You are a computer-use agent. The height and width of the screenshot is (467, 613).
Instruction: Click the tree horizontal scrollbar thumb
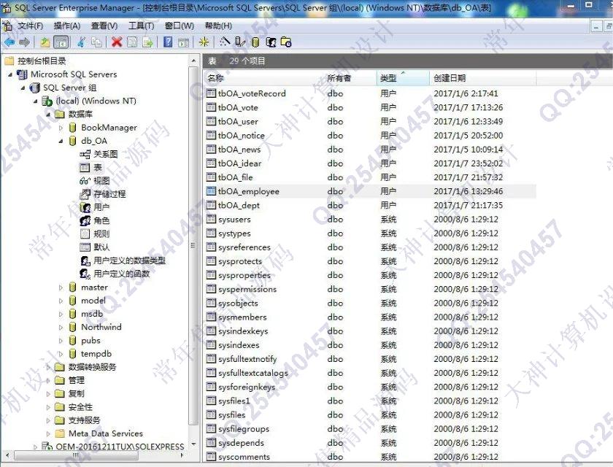[76, 455]
